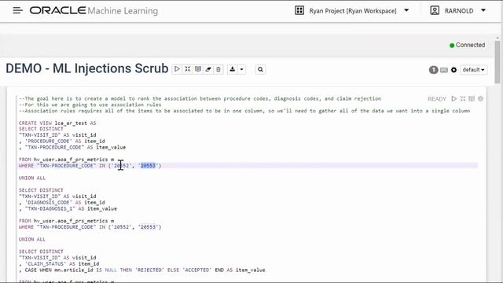This screenshot has width=503, height=283.
Task: Open search code magnifier button
Action: click(260, 69)
